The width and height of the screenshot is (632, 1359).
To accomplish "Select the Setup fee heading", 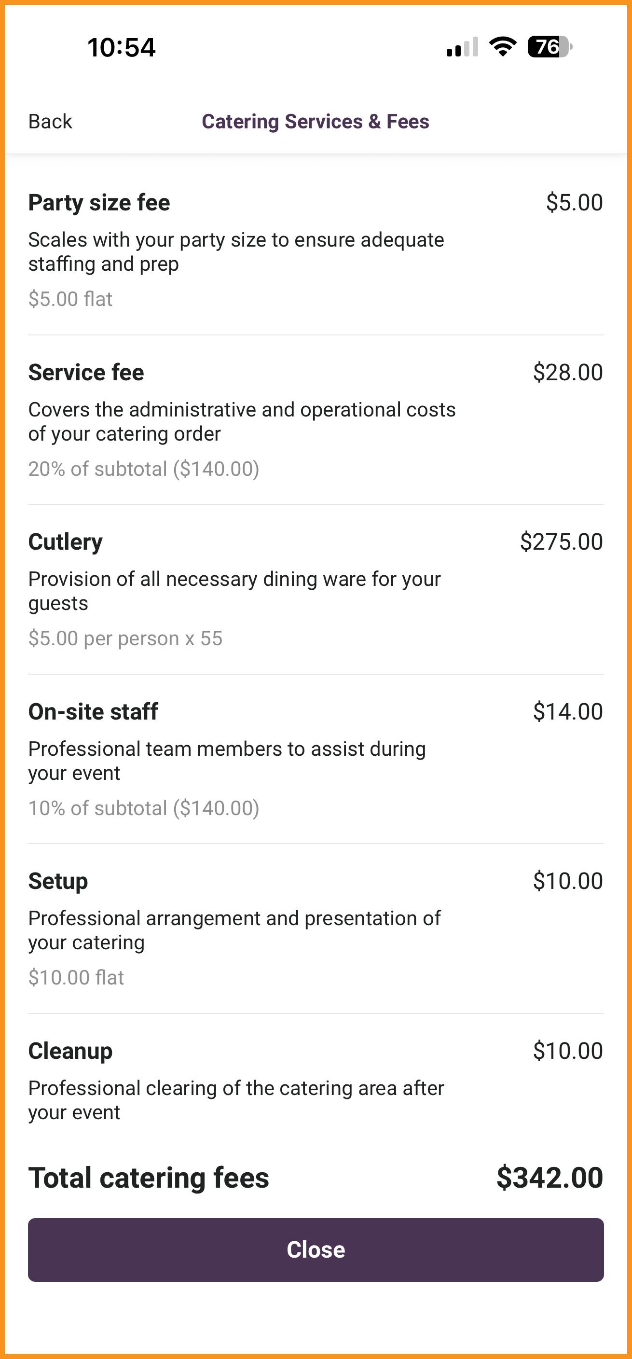I will coord(58,882).
